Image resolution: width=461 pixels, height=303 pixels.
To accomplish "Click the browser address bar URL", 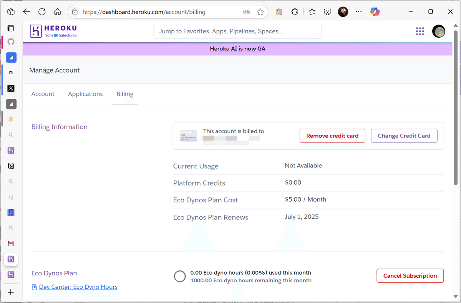I will pos(144,12).
